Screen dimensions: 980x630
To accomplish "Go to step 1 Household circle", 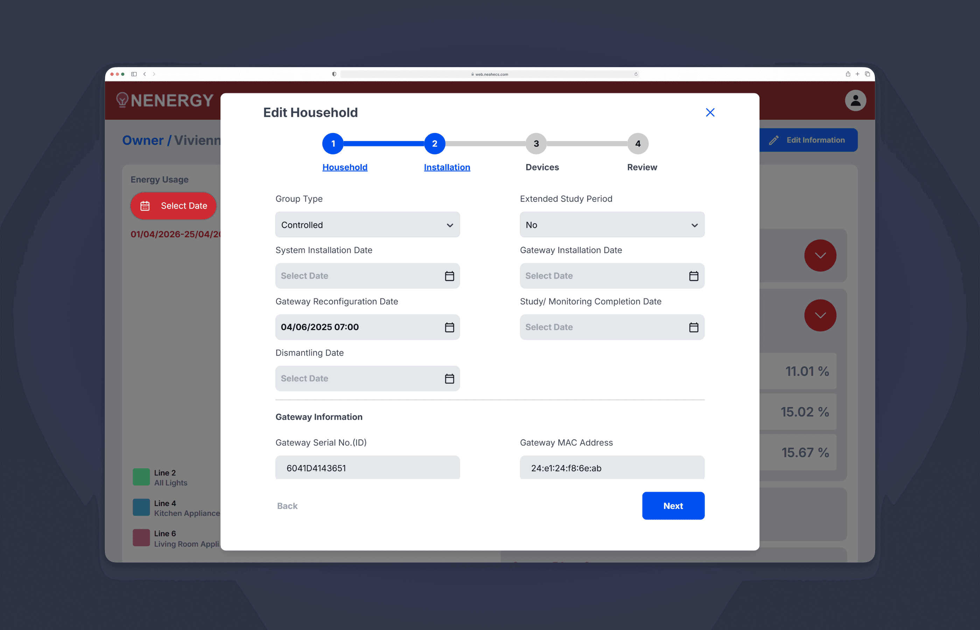I will [x=333, y=143].
